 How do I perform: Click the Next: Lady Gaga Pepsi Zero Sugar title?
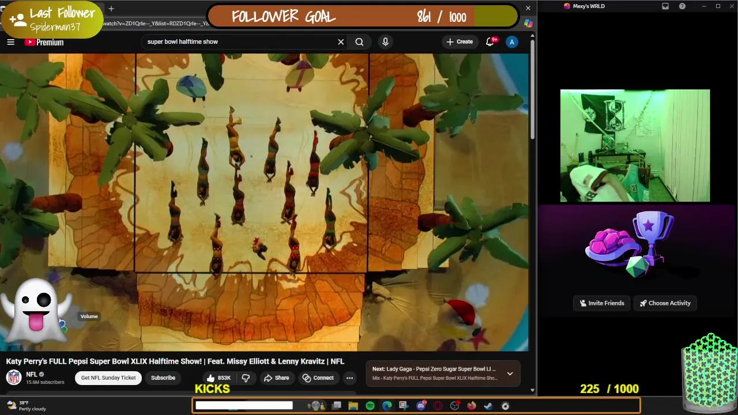(x=434, y=369)
